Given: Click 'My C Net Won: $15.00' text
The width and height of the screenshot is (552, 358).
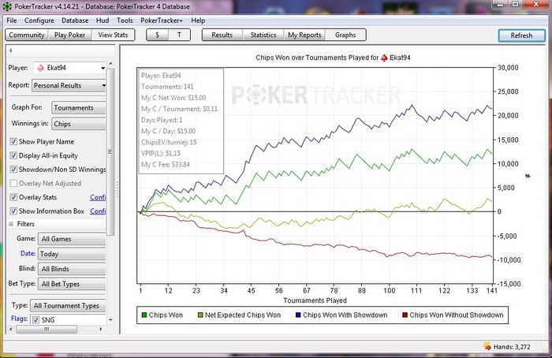Looking at the screenshot, I should click(x=173, y=98).
